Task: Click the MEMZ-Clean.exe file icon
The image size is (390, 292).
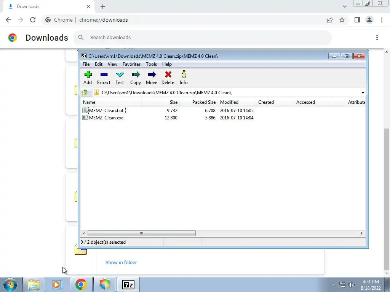Action: 85,117
